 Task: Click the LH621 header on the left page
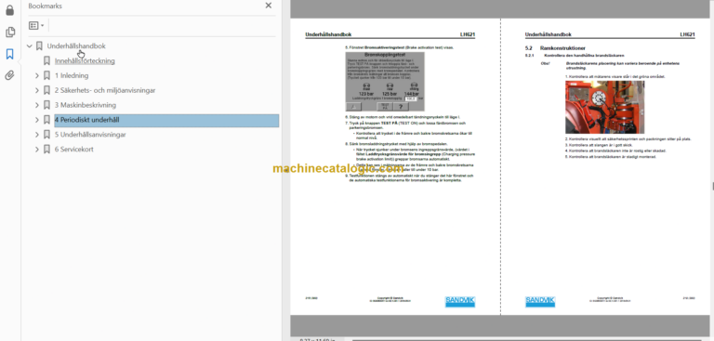[x=468, y=34]
